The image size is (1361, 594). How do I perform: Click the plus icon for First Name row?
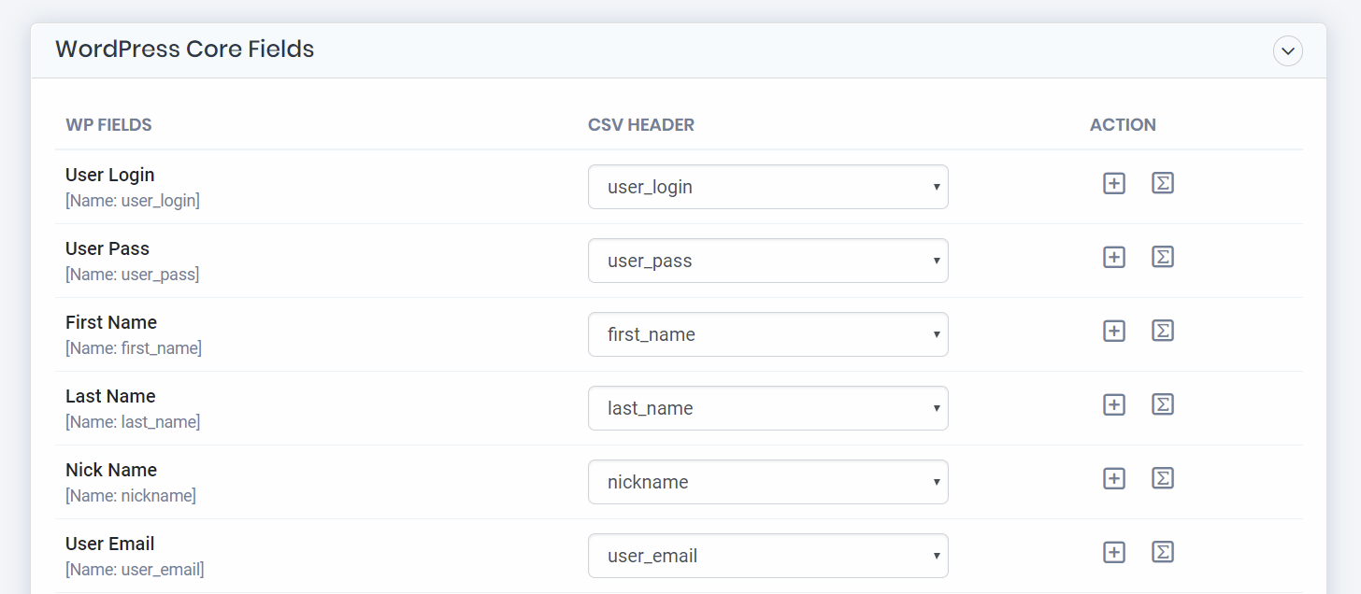(x=1113, y=331)
